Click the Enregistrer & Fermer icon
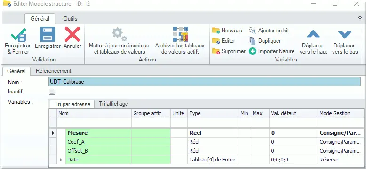The image size is (366, 169). coord(18,35)
